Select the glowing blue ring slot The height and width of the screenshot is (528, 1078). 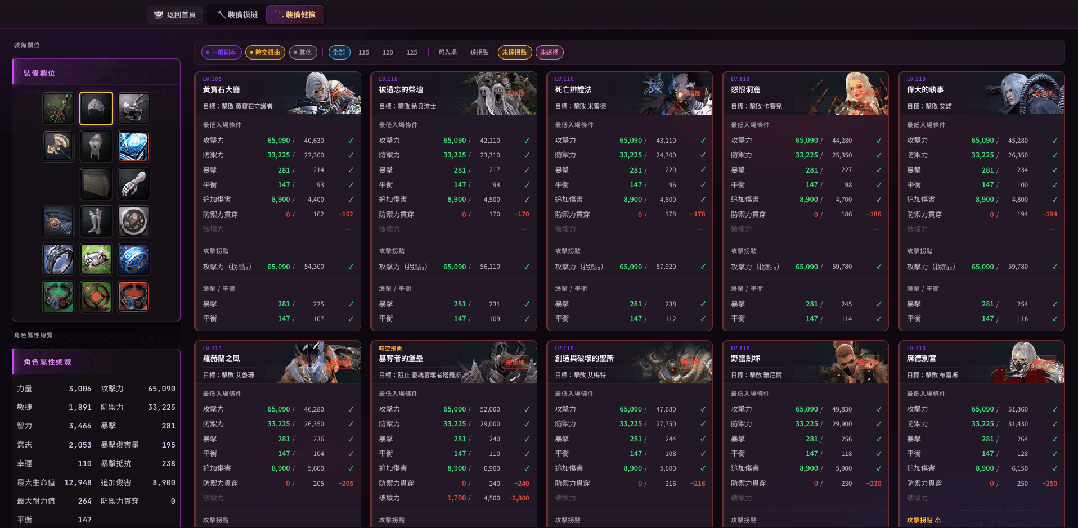pos(134,259)
